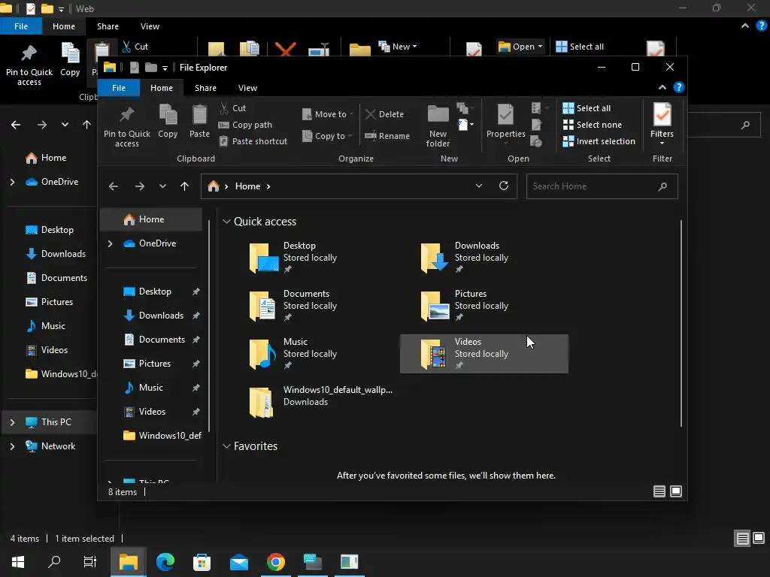Select the Downloads folder in Quick access list
770x577 pixels.
[484, 258]
